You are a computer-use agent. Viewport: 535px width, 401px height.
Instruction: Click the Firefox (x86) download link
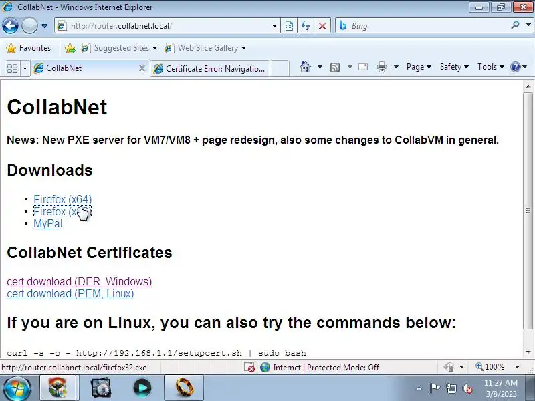[x=62, y=211]
